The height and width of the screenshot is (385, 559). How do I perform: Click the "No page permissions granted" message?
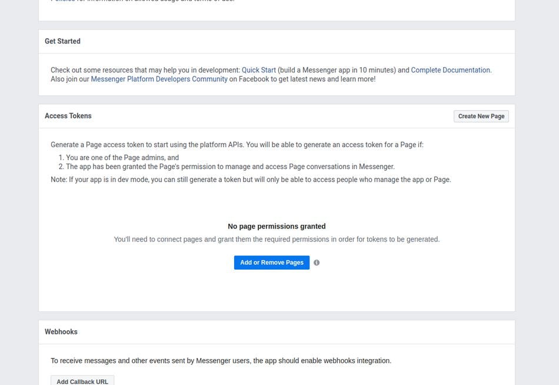[x=277, y=227]
